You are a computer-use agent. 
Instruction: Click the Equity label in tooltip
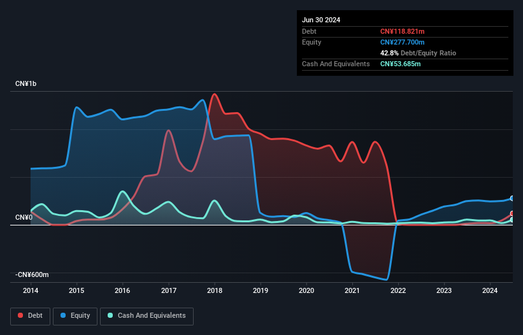pyautogui.click(x=312, y=42)
